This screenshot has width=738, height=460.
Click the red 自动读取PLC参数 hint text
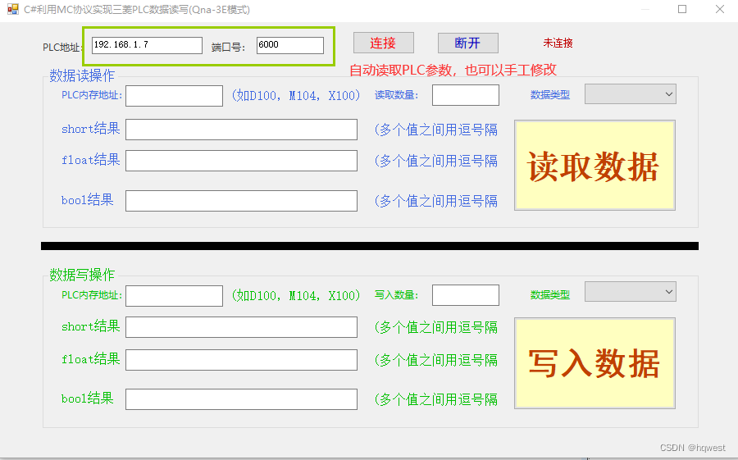453,70
